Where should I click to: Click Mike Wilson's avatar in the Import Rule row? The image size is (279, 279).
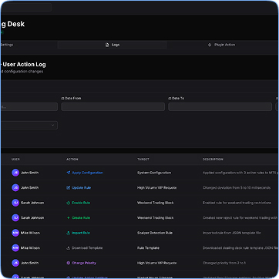pyautogui.click(x=15, y=233)
